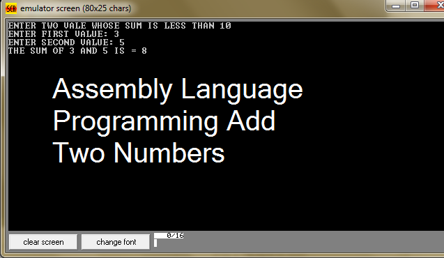Click line 'ENTER FIRST VALUE: 3'
Image resolution: width=444 pixels, height=258 pixels.
pyautogui.click(x=63, y=34)
